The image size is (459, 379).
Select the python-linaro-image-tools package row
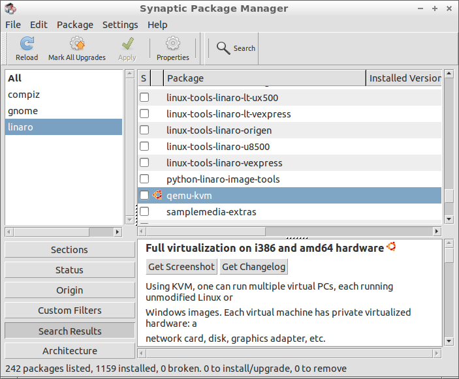(x=289, y=179)
